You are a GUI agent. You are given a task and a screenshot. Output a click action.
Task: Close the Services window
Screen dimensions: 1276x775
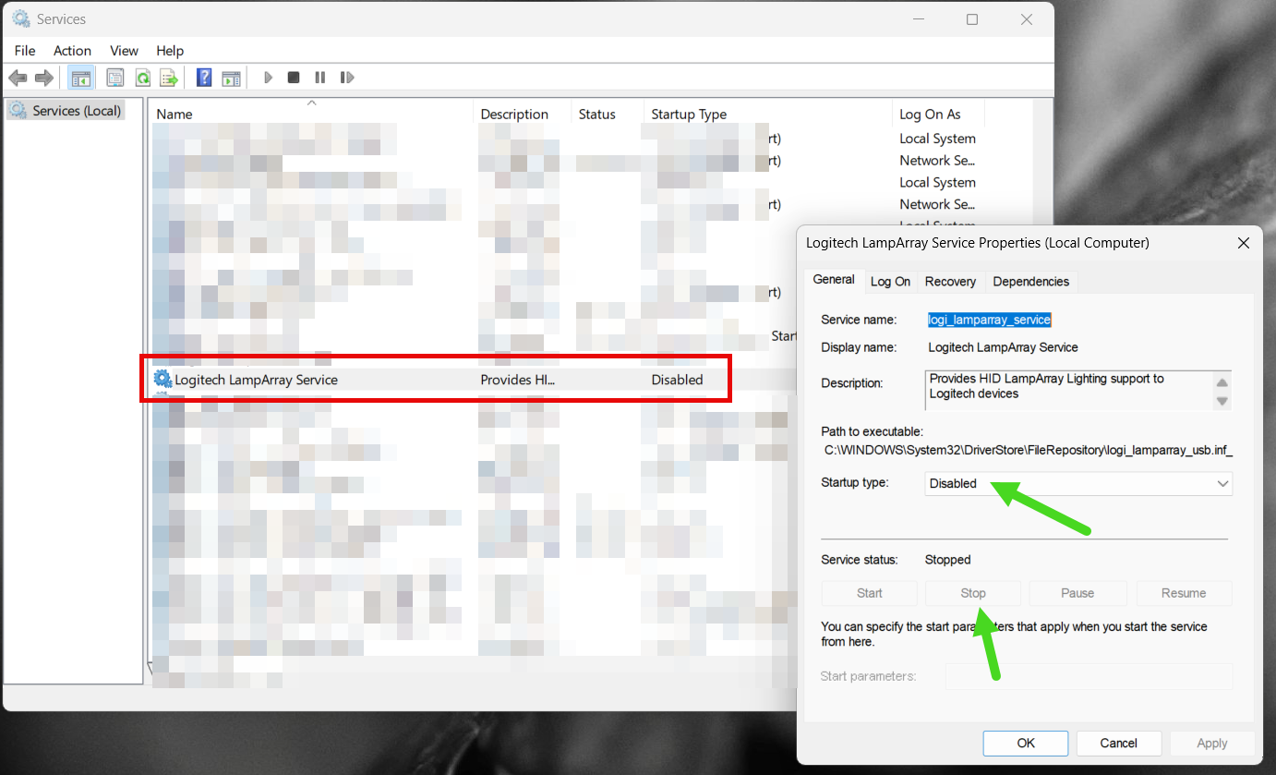point(1027,18)
